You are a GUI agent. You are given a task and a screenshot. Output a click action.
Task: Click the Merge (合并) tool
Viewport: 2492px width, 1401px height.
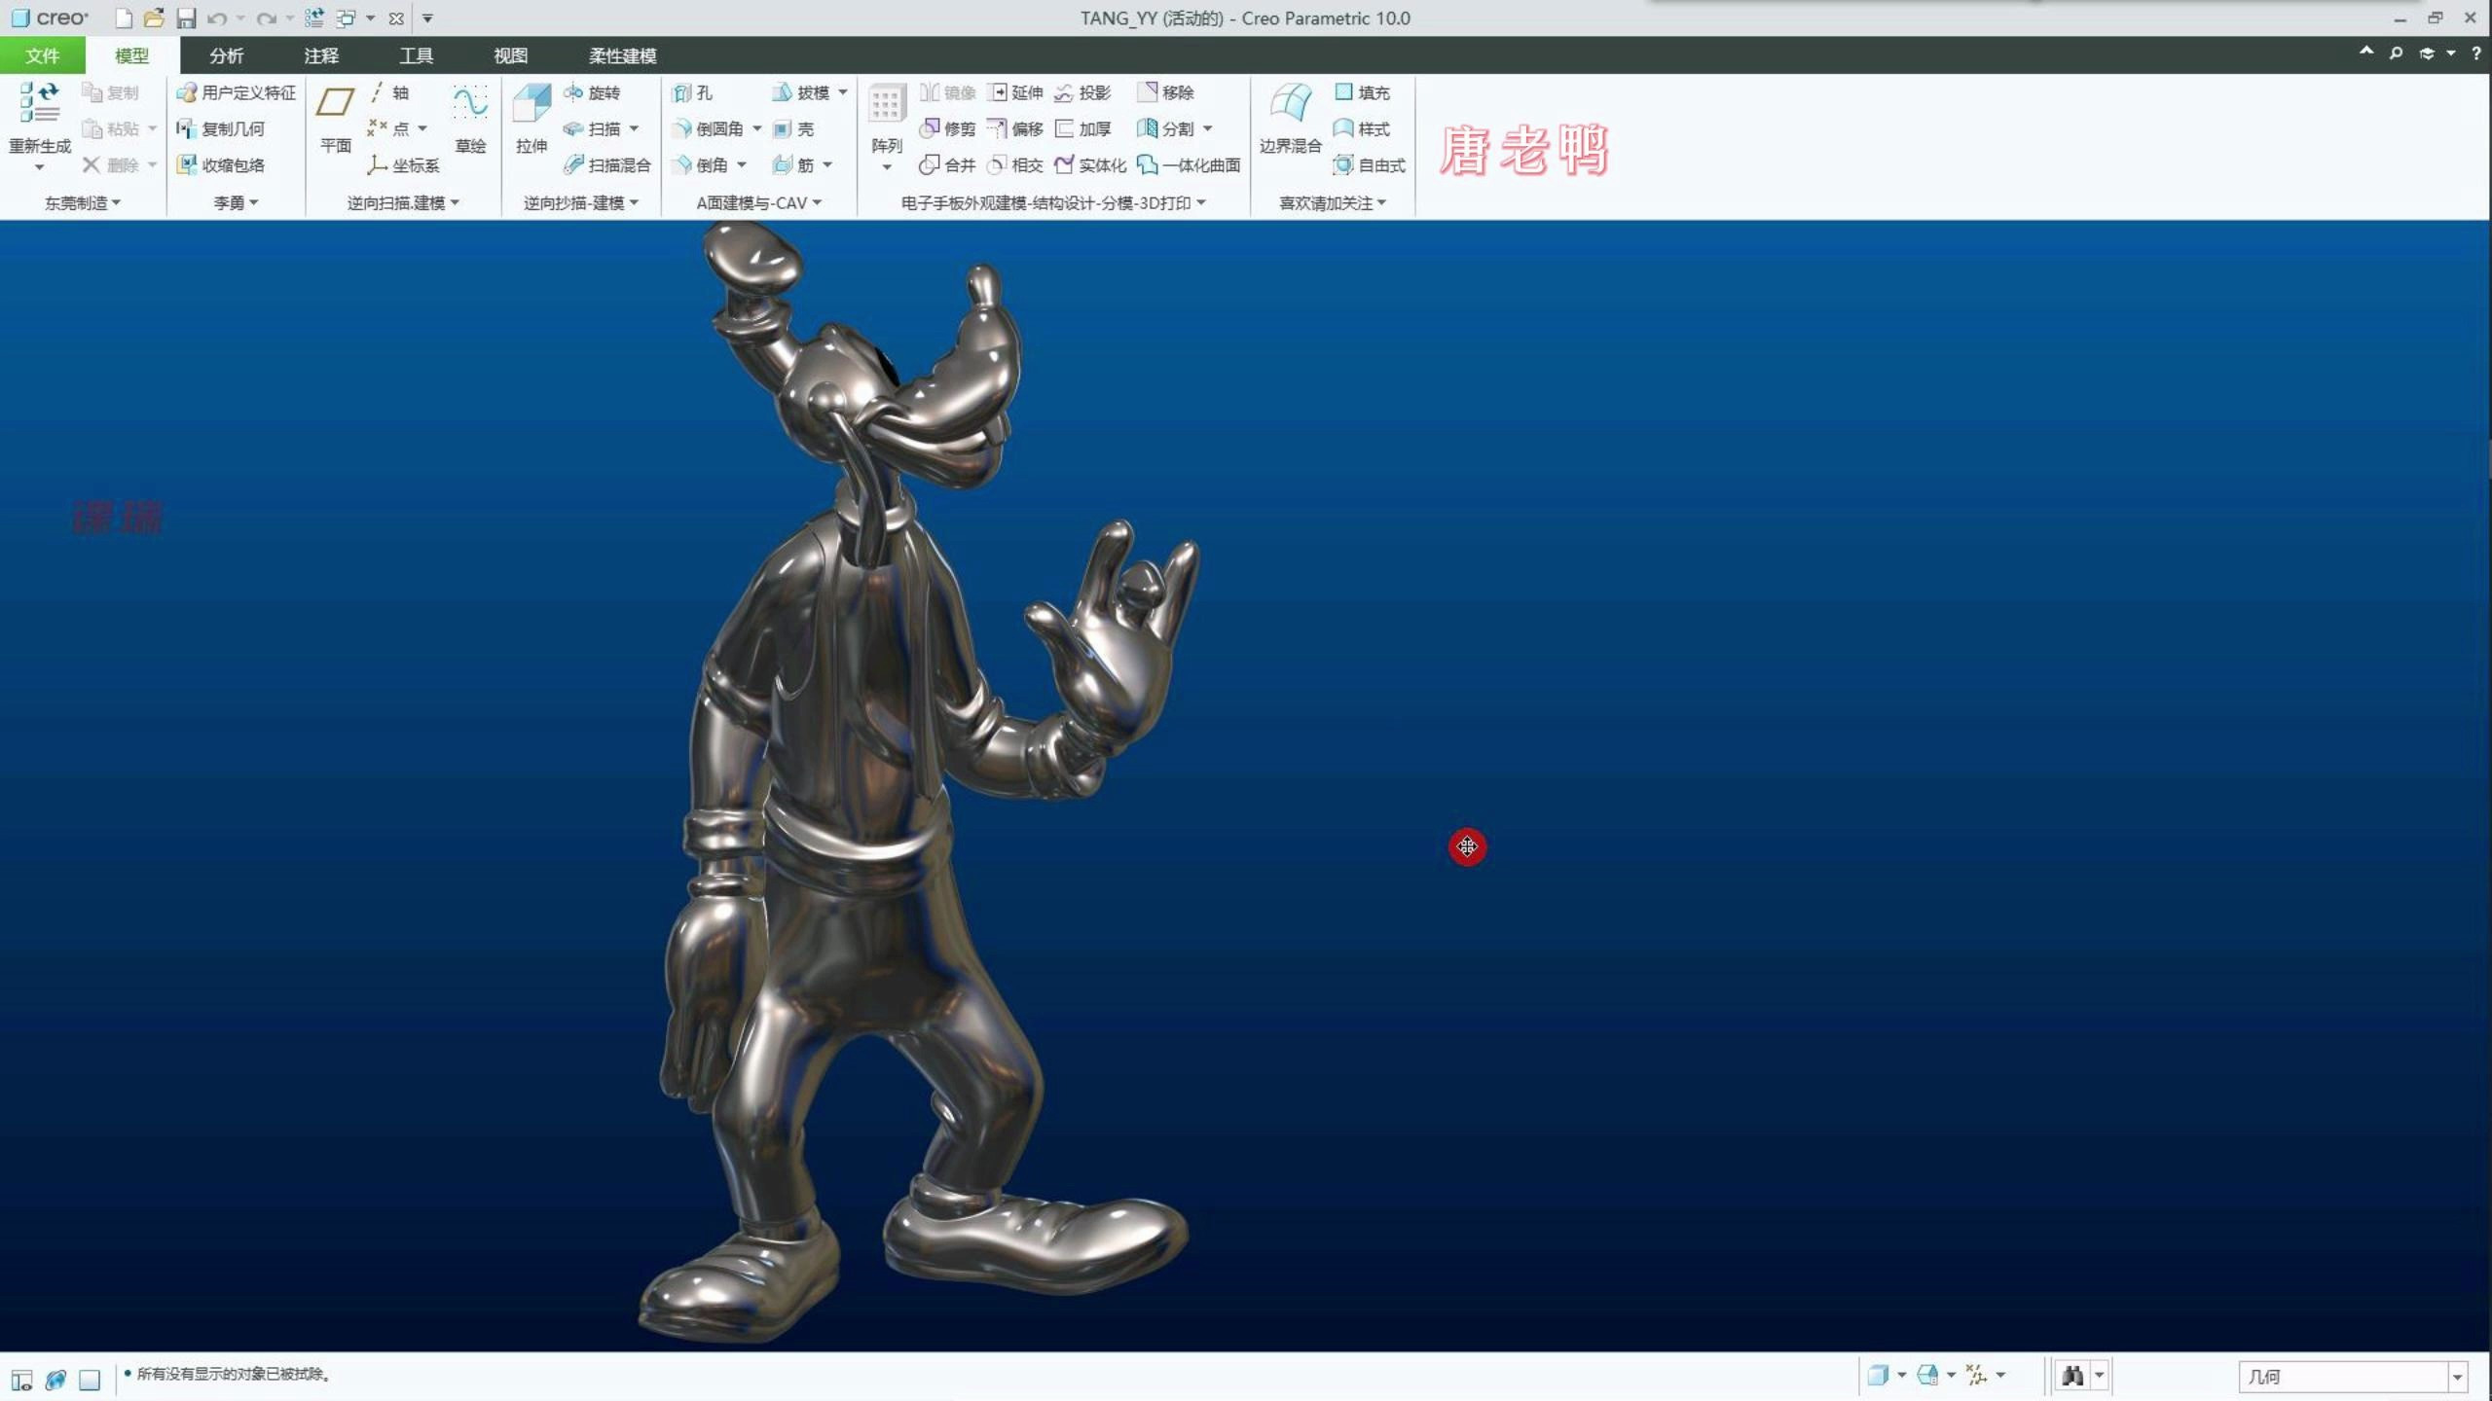(x=948, y=165)
